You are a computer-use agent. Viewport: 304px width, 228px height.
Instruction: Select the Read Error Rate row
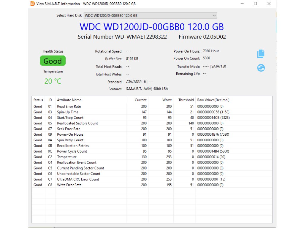(x=69, y=107)
